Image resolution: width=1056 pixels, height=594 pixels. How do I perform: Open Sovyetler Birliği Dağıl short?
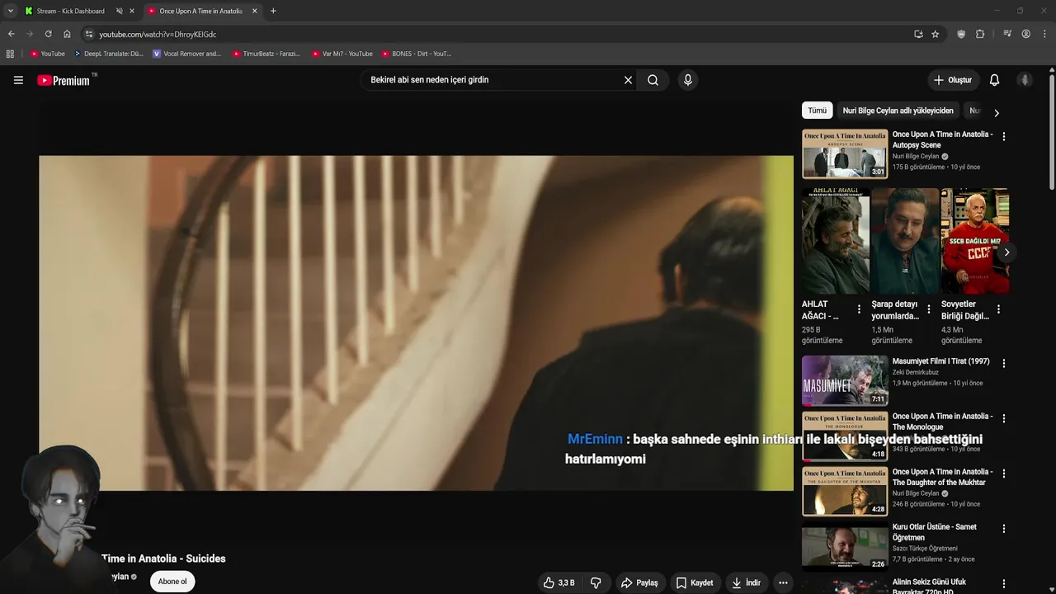coord(974,241)
